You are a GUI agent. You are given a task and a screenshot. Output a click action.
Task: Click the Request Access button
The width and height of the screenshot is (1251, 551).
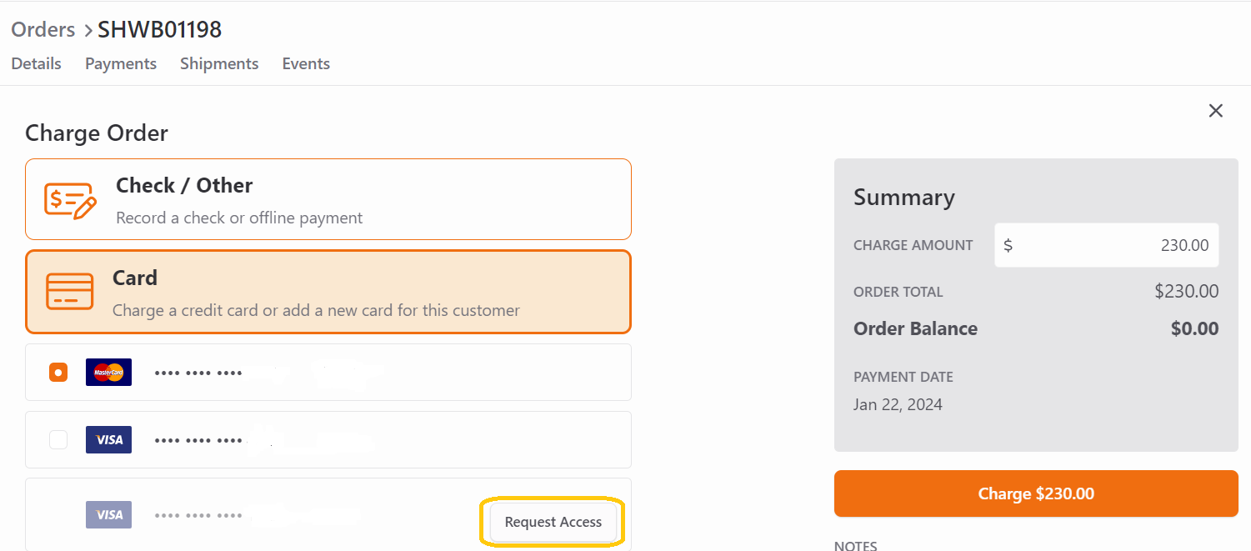[x=553, y=522]
